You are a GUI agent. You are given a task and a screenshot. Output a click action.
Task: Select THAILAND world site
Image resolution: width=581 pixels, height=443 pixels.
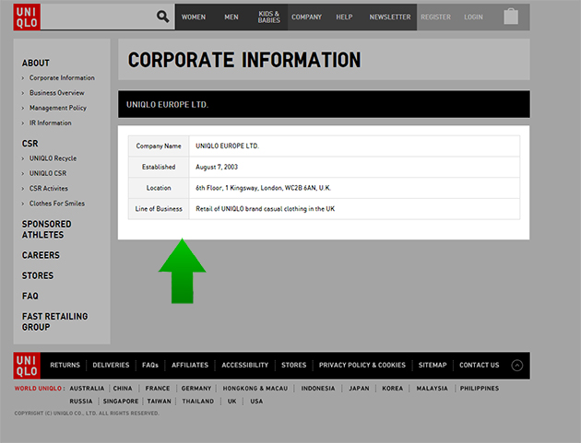tap(198, 402)
